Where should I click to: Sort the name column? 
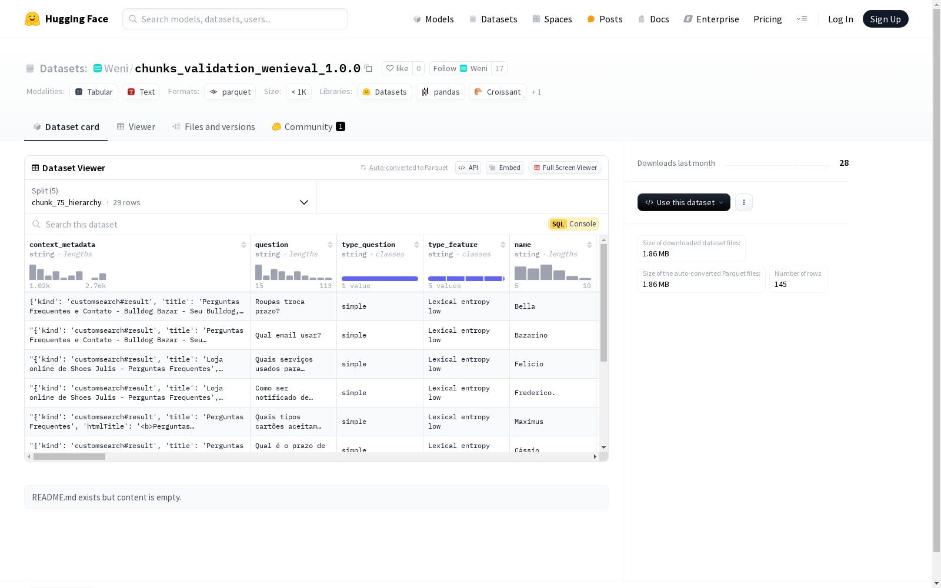click(589, 245)
